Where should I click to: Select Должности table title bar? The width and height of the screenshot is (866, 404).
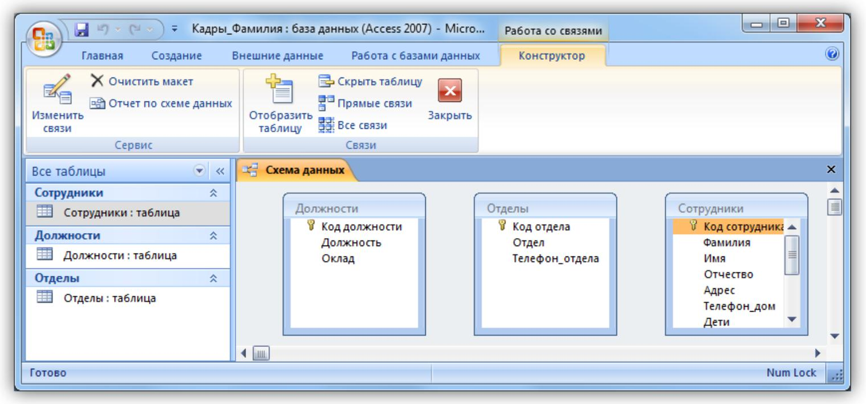pos(355,208)
